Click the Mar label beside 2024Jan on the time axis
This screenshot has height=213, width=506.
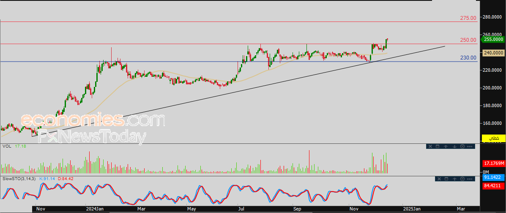pos(141,209)
